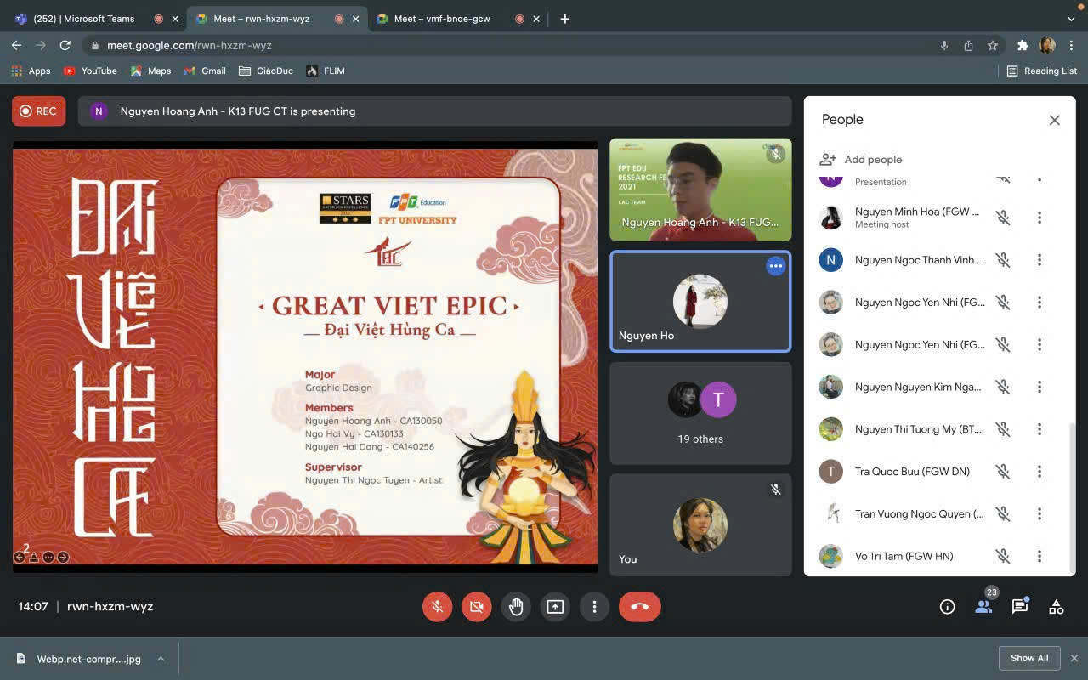Screen dimensions: 1088x680
Task: Open meeting details info icon
Action: [947, 607]
